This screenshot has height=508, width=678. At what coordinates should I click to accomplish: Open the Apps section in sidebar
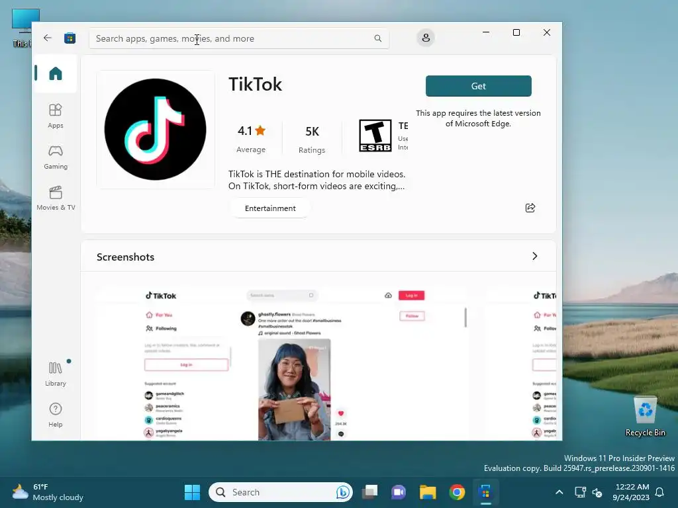click(x=56, y=116)
